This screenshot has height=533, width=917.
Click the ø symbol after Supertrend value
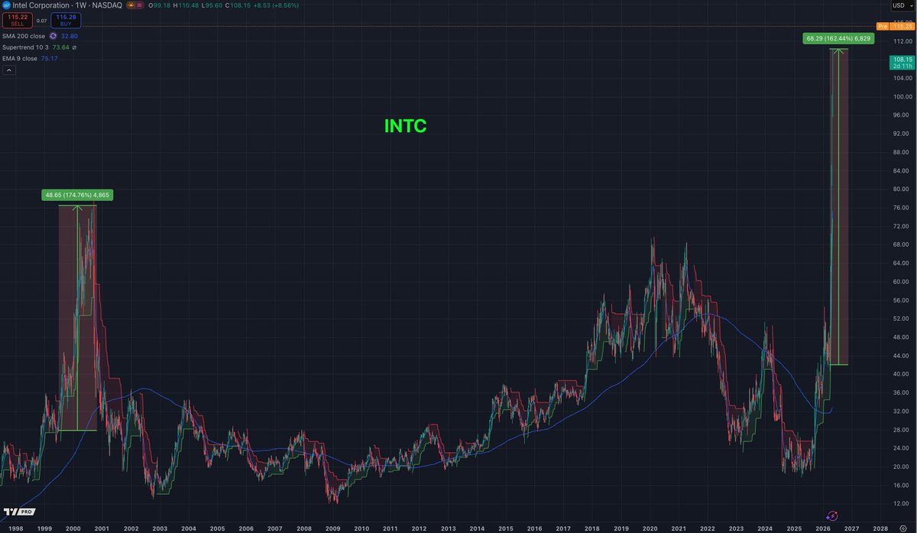coord(74,47)
